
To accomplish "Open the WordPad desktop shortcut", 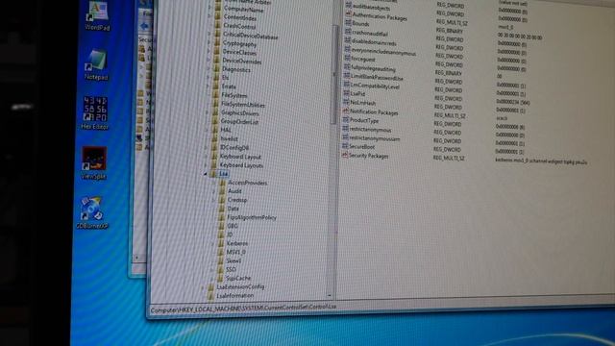I will (x=97, y=15).
